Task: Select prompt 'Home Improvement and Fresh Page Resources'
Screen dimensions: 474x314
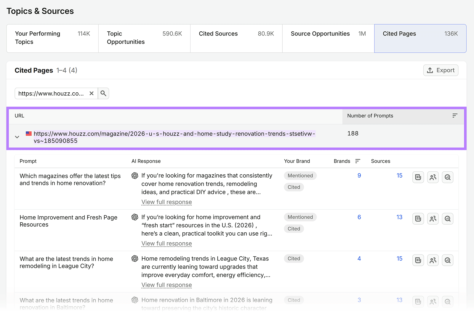Action: pyautogui.click(x=68, y=221)
